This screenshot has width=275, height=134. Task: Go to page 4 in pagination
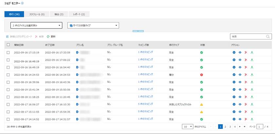[x=235, y=127]
